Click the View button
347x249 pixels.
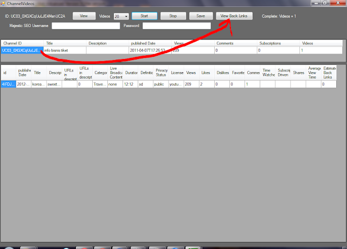click(x=84, y=16)
